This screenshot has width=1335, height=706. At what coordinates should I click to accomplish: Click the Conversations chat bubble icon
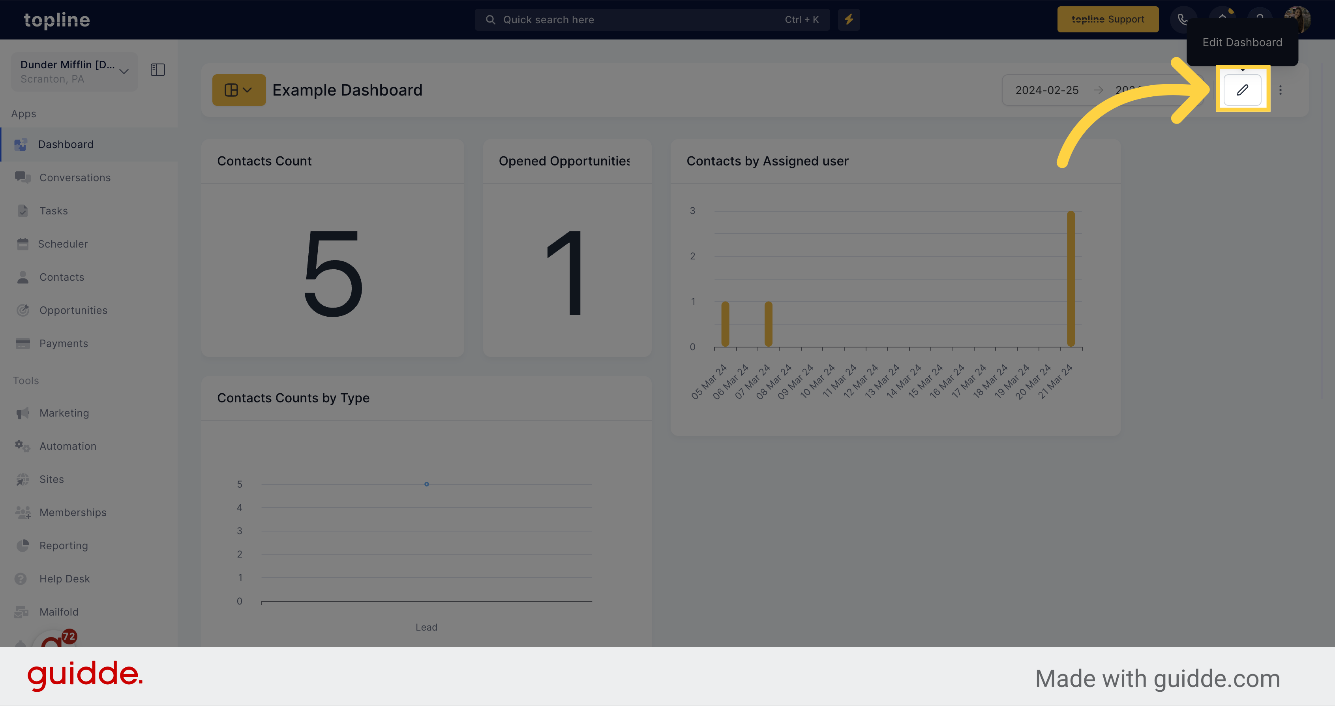(x=22, y=177)
